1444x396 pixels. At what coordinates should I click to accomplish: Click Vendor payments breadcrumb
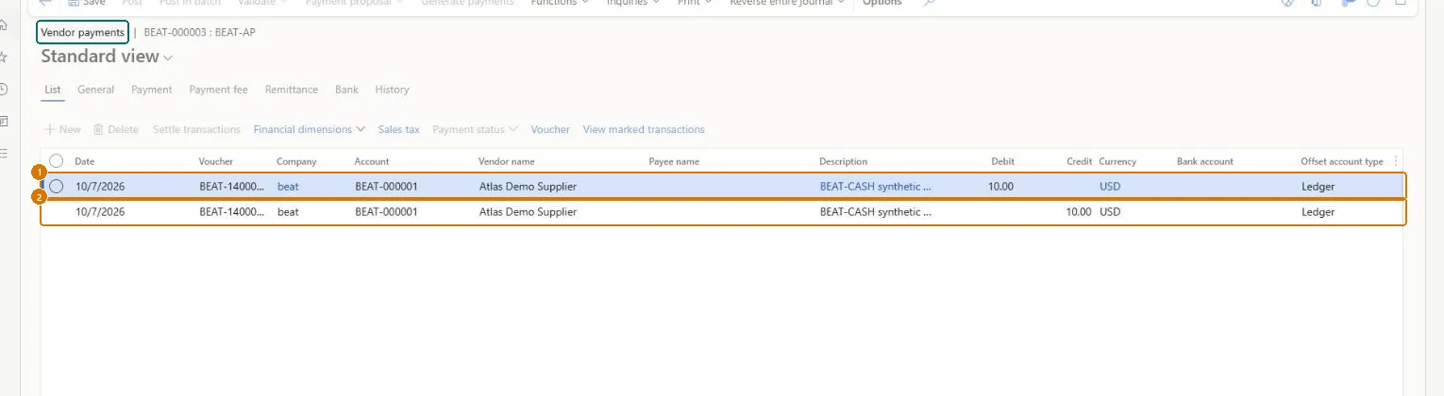pyautogui.click(x=82, y=32)
